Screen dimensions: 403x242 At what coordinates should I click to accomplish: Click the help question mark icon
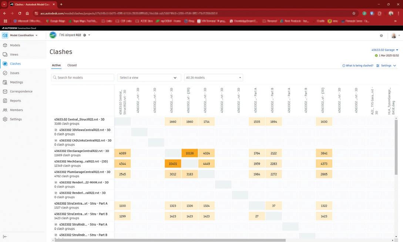pyautogui.click(x=381, y=36)
